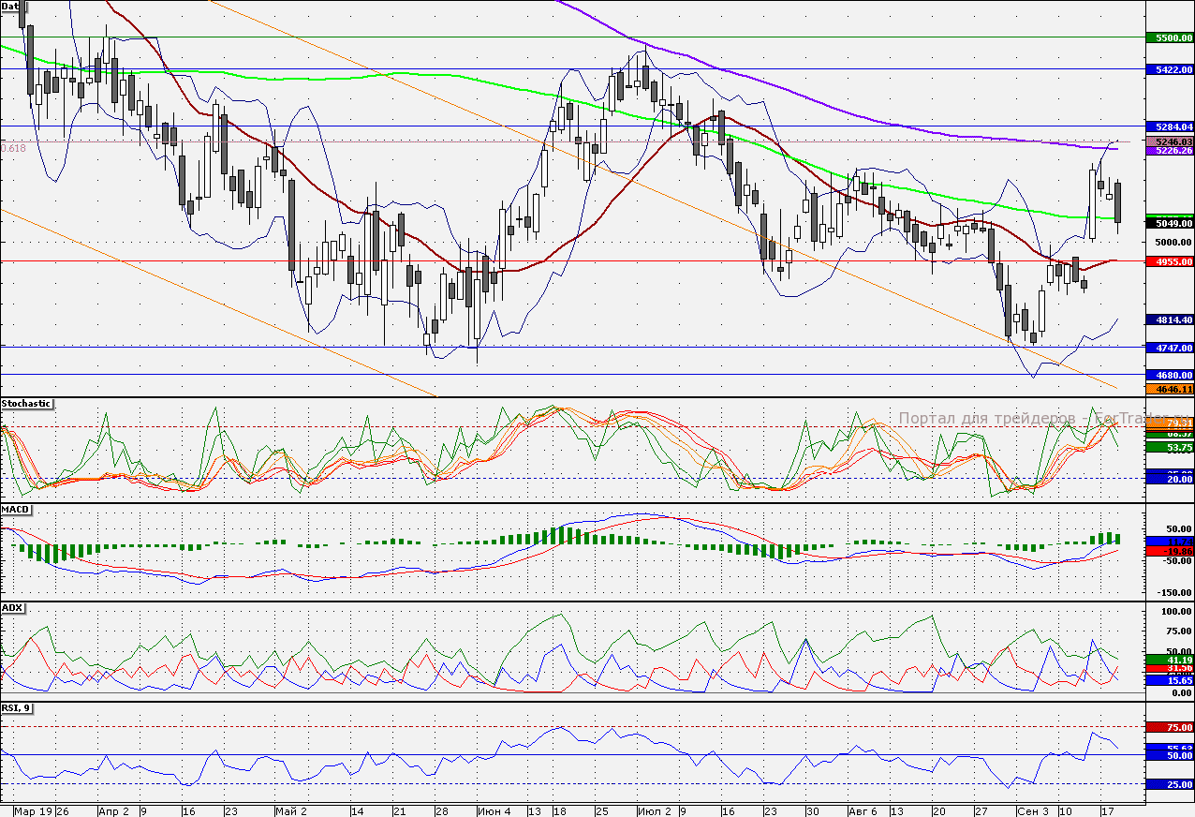Click the blue 25.00 RSI level tag
Viewport: 1195px width, 817px height.
(x=1170, y=784)
